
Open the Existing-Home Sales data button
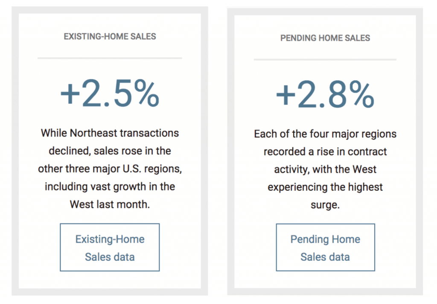click(x=110, y=247)
